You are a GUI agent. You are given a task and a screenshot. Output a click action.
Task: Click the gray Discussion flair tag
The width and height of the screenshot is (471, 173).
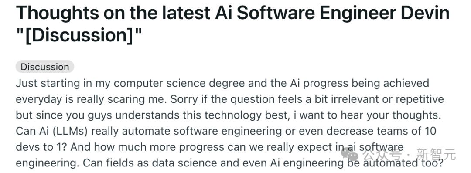45,67
